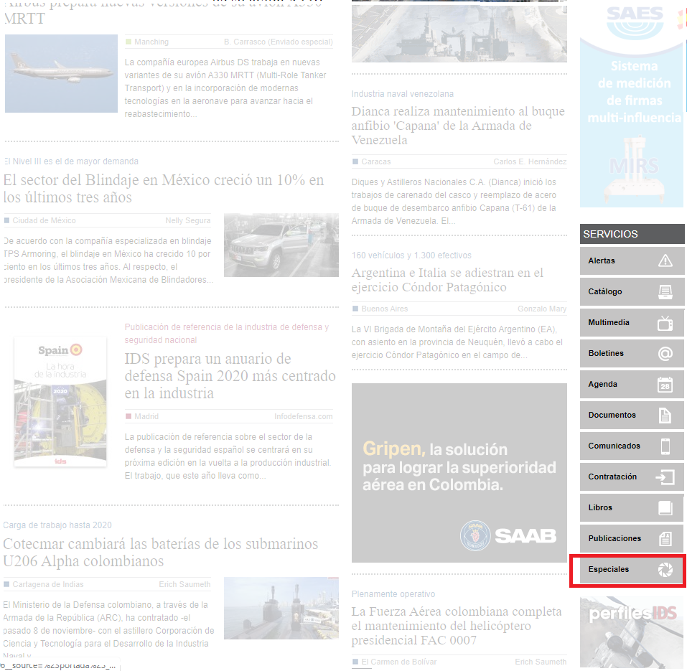The image size is (687, 671).
Task: Select 'Erich Saumeth' beside Cartagena de Indias
Action: tap(184, 584)
